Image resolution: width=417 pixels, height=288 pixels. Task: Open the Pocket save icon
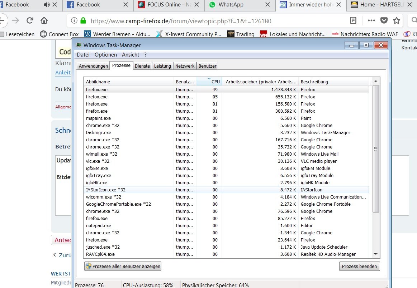pos(384,20)
